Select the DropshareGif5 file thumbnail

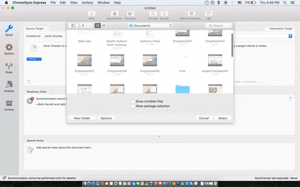click(150, 60)
